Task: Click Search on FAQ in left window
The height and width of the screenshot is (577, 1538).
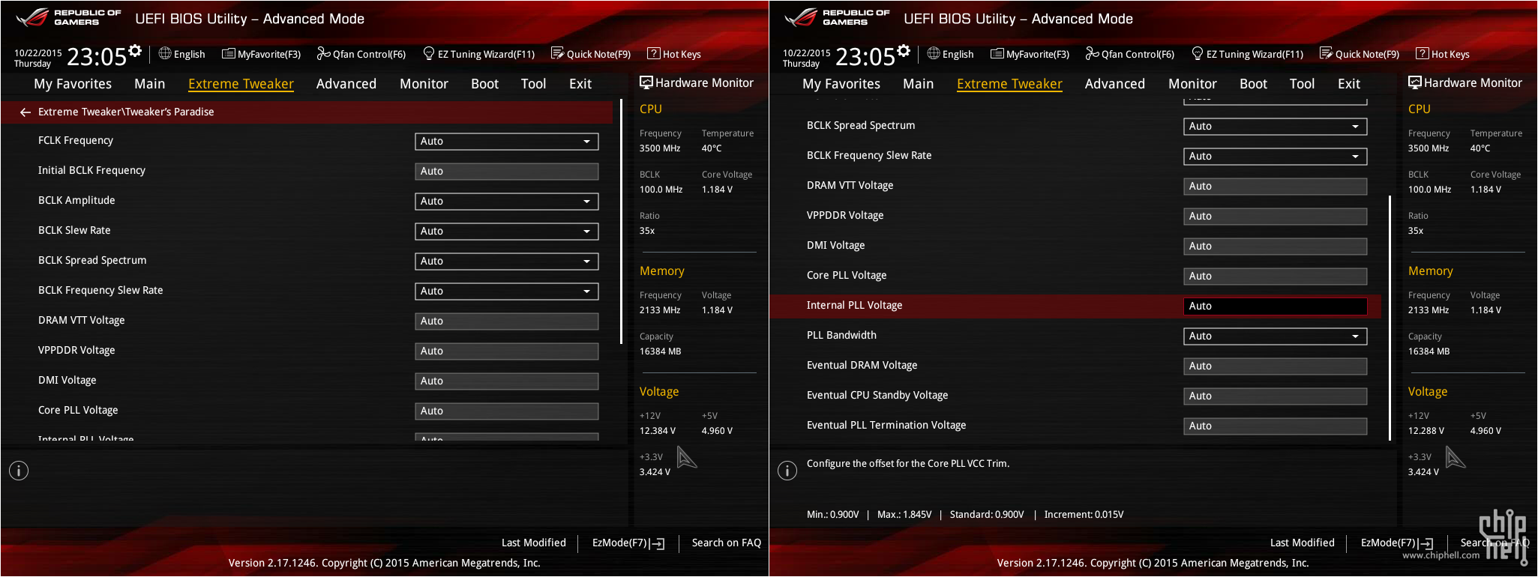Action: click(726, 543)
